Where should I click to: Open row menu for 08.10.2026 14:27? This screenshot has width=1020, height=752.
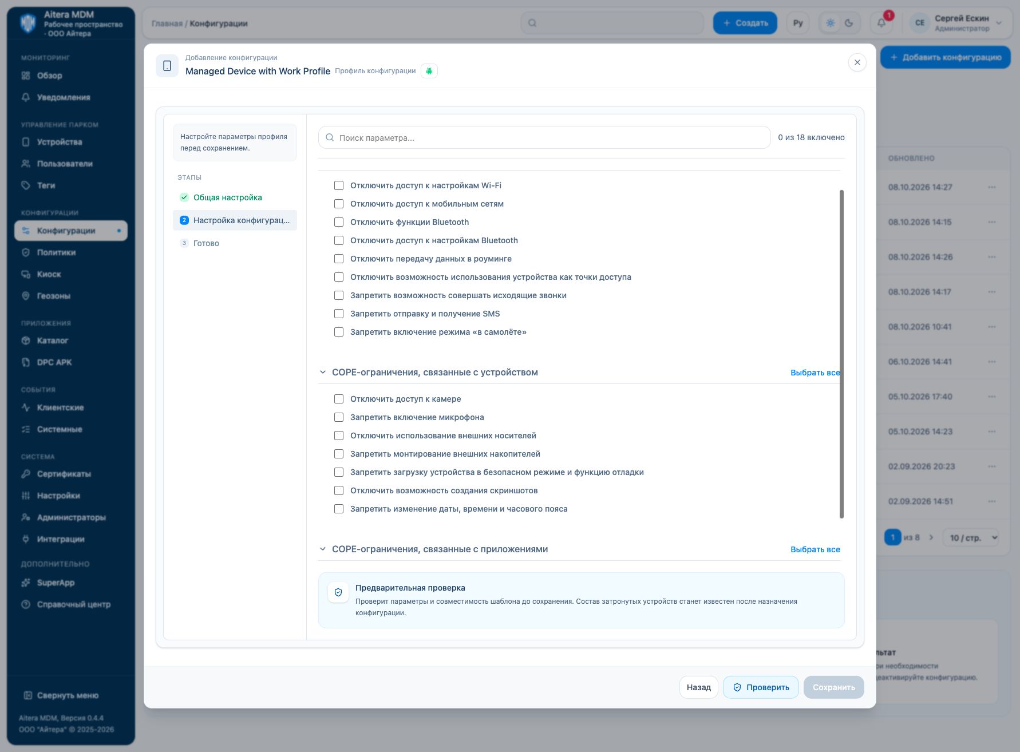pos(992,187)
